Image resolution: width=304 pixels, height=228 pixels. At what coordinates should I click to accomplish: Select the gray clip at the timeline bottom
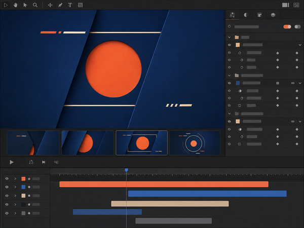point(173,220)
